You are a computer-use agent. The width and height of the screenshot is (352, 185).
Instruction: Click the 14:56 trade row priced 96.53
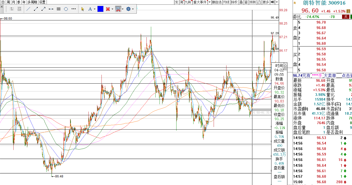[x=322, y=138]
